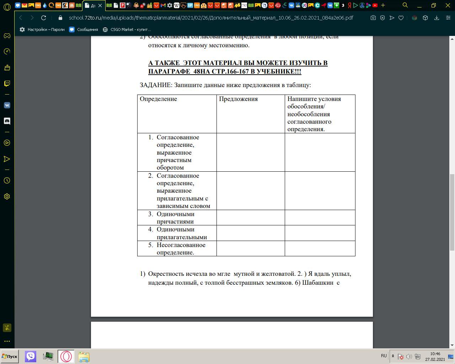Switch to the Gmail tab
Viewport: 455px width, 364px height.
point(163,5)
